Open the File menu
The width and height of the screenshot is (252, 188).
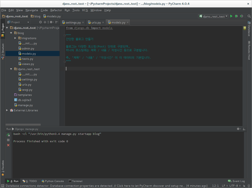coord(4,10)
